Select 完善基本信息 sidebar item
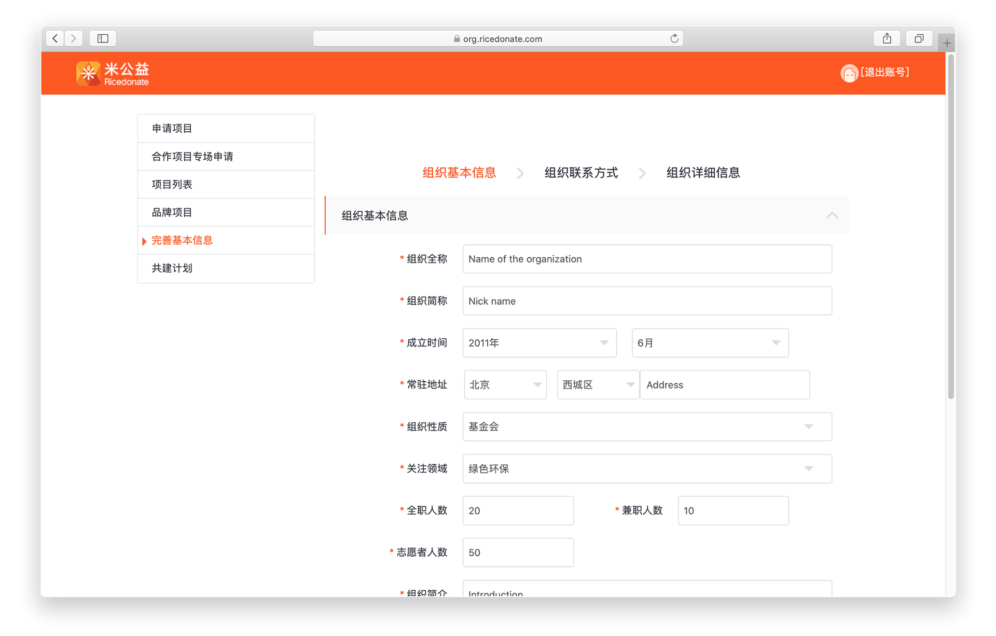Viewport: 996px width, 636px height. click(x=226, y=240)
